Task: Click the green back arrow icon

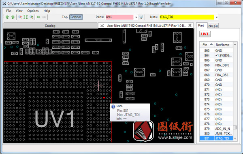Action: (x=38, y=17)
